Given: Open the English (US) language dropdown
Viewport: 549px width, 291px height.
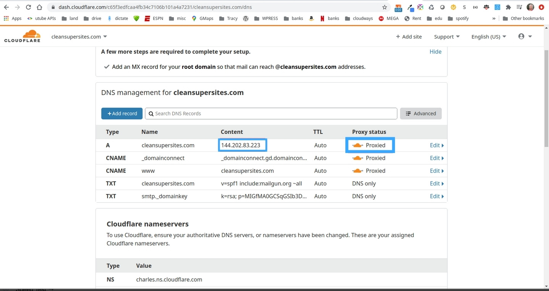Looking at the screenshot, I should tap(488, 37).
